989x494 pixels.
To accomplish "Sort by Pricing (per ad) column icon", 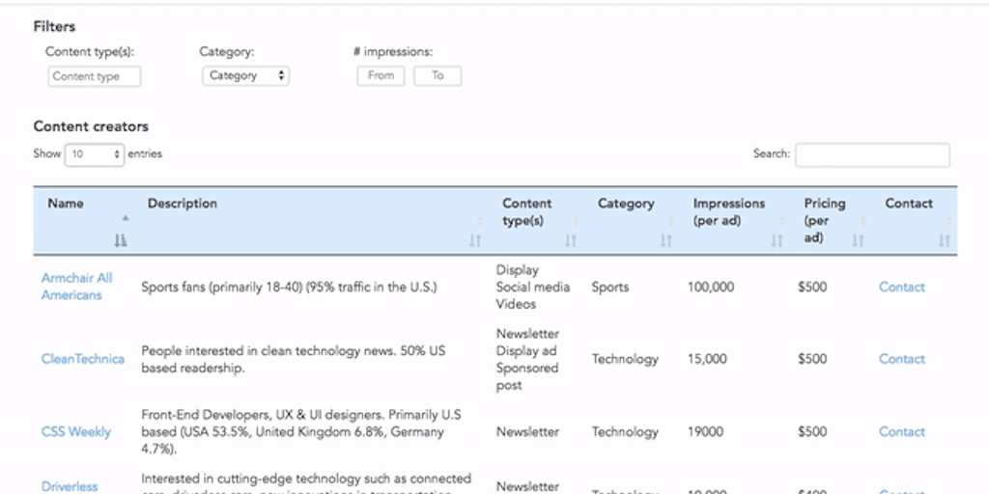I will pyautogui.click(x=858, y=240).
